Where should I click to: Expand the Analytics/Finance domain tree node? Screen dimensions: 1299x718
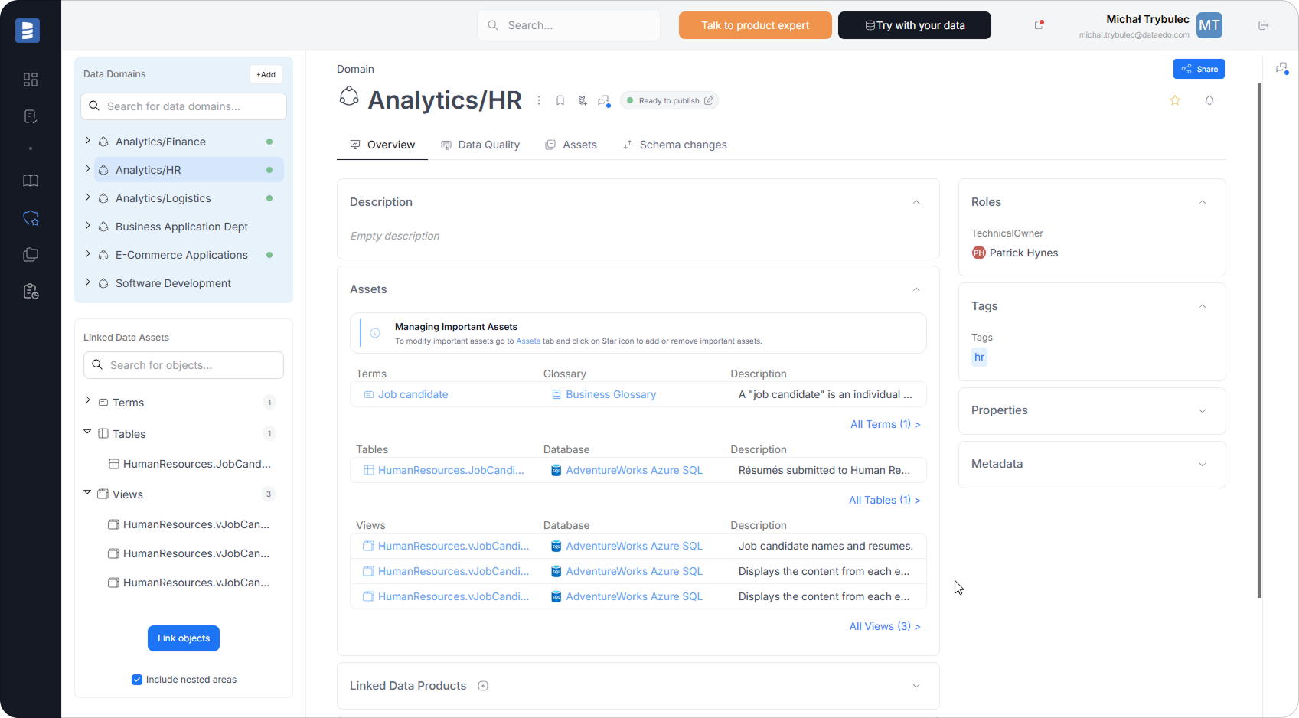point(87,141)
